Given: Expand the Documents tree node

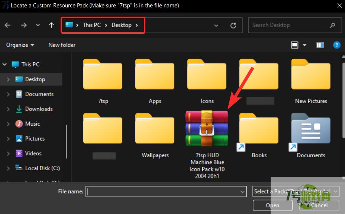Looking at the screenshot, I should point(8,94).
